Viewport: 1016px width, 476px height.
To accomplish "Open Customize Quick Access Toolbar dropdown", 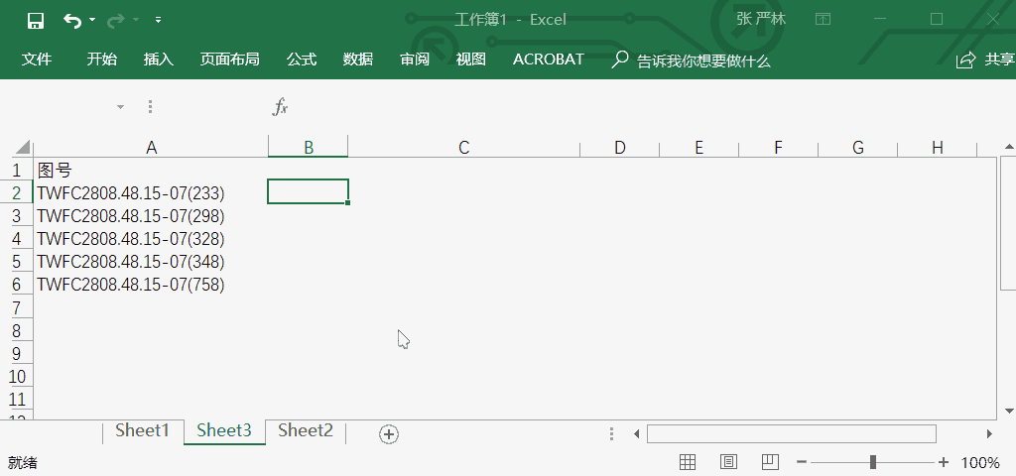I will tap(159, 20).
